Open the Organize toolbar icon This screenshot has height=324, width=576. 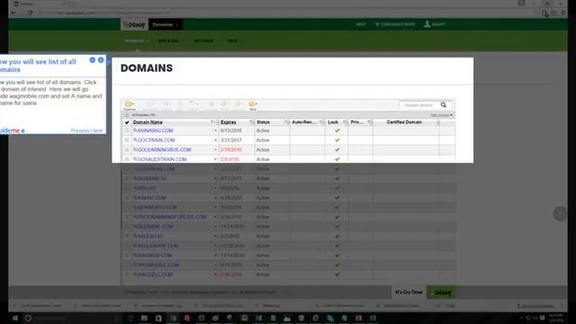[130, 105]
